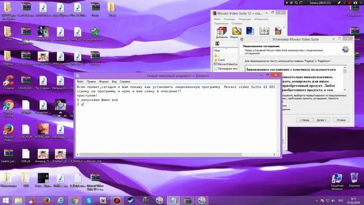Viewport: 364px width, 205px height.
Task: Click the blue Test icon in WinRAR toolbar
Action: 250,31
